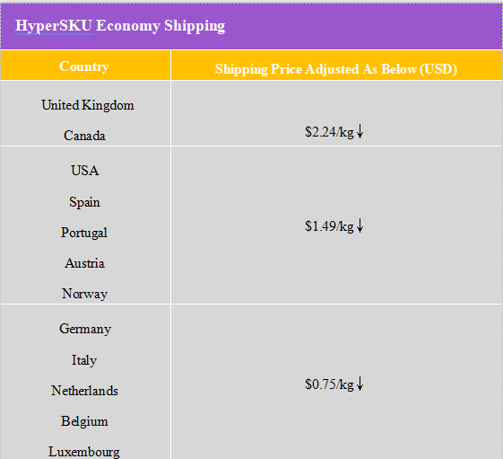This screenshot has width=503, height=459.
Task: Click the United Kingdom text
Action: pyautogui.click(x=88, y=105)
